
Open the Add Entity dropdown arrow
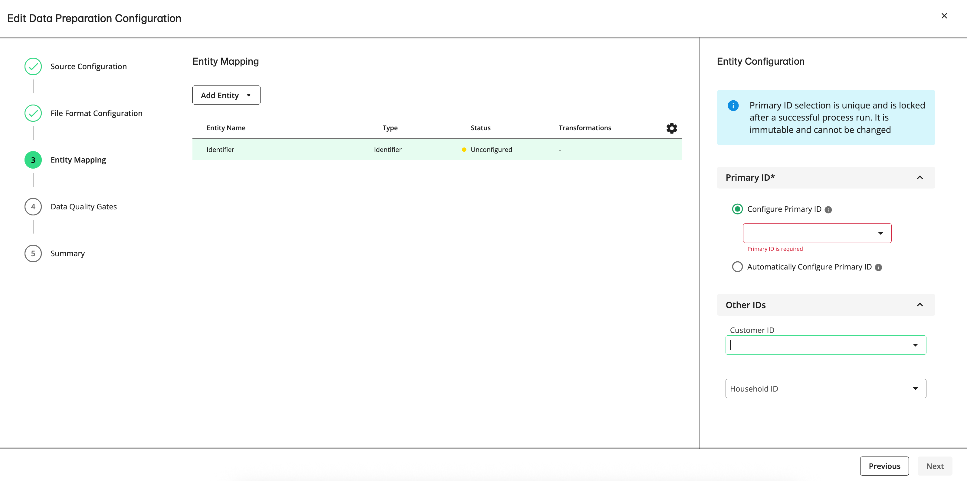[248, 95]
